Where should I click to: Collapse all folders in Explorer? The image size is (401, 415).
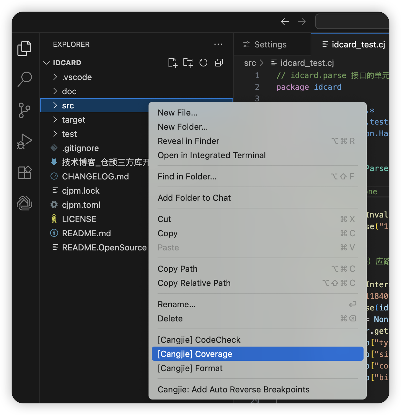click(219, 63)
